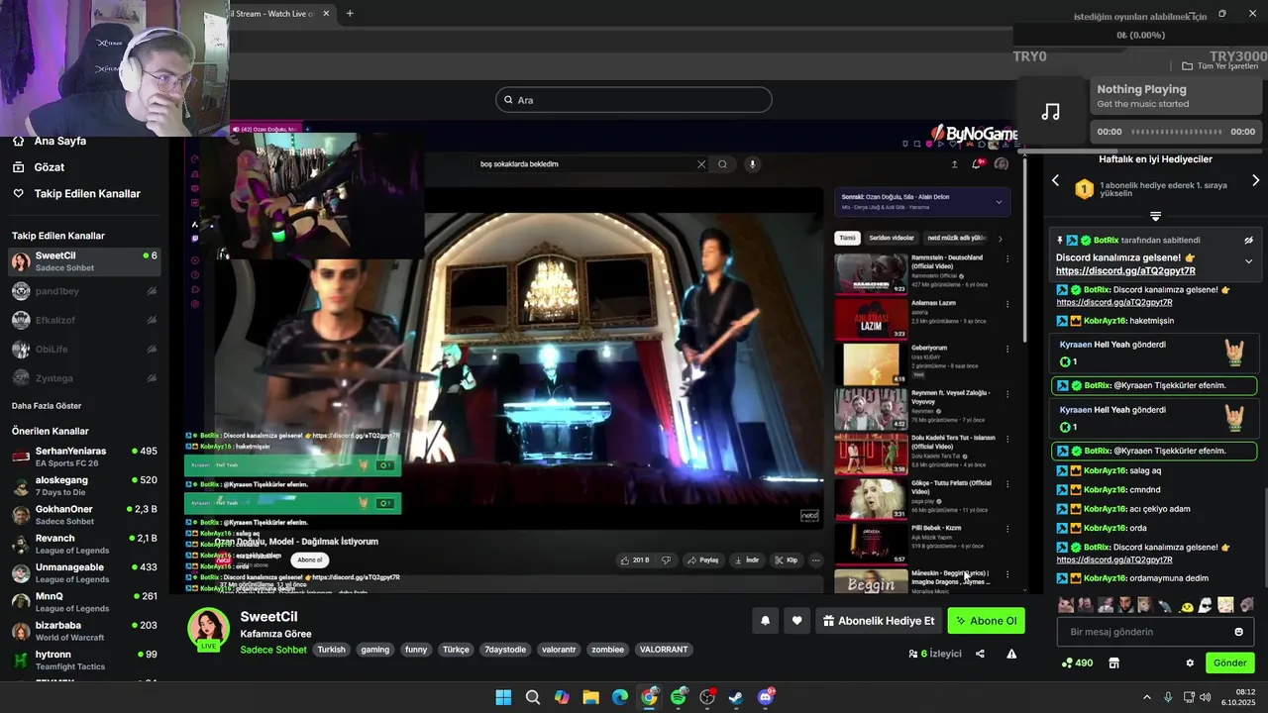Expand the YouTube Sonraki up-next chevron

(x=999, y=202)
